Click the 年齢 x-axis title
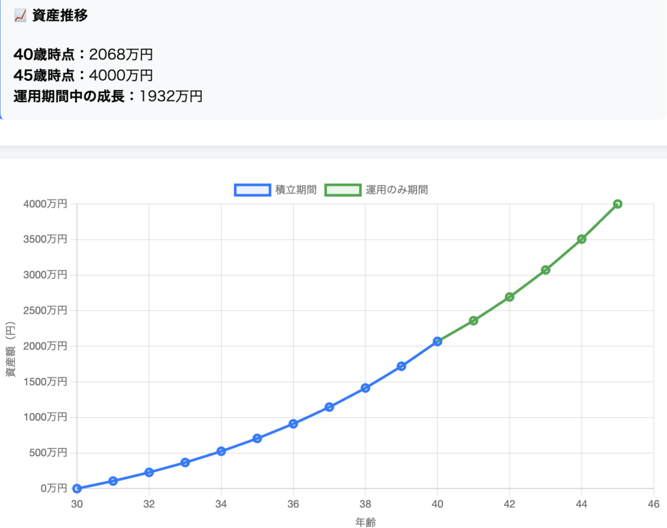Viewport: 667px width, 528px height. pos(365,521)
